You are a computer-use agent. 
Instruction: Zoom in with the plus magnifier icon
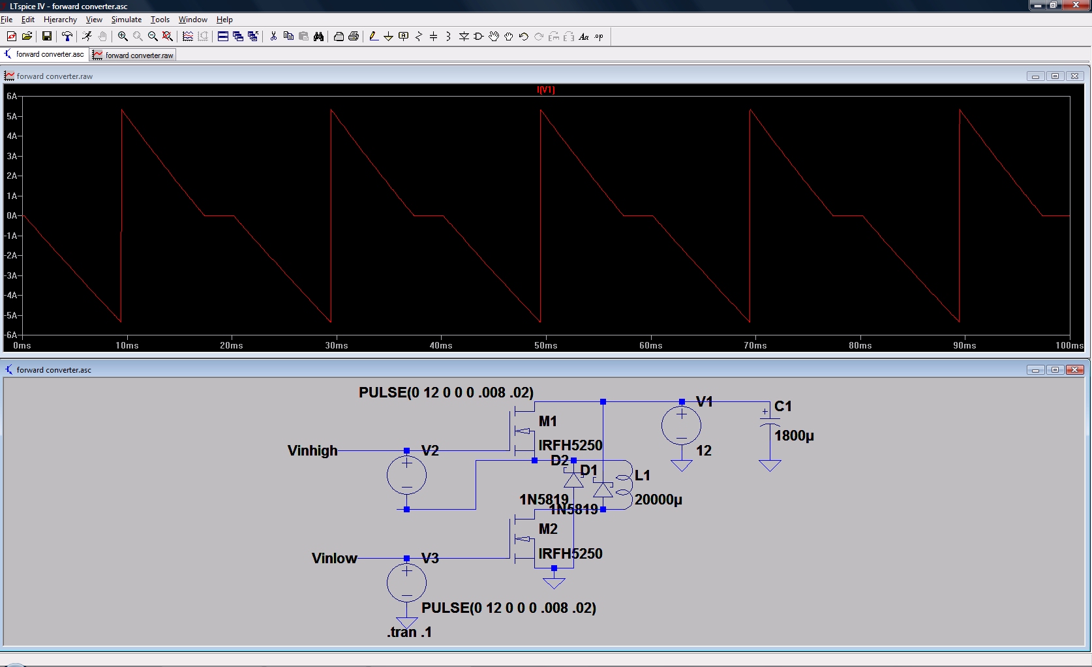click(123, 37)
